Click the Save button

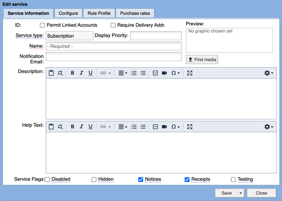click(226, 193)
